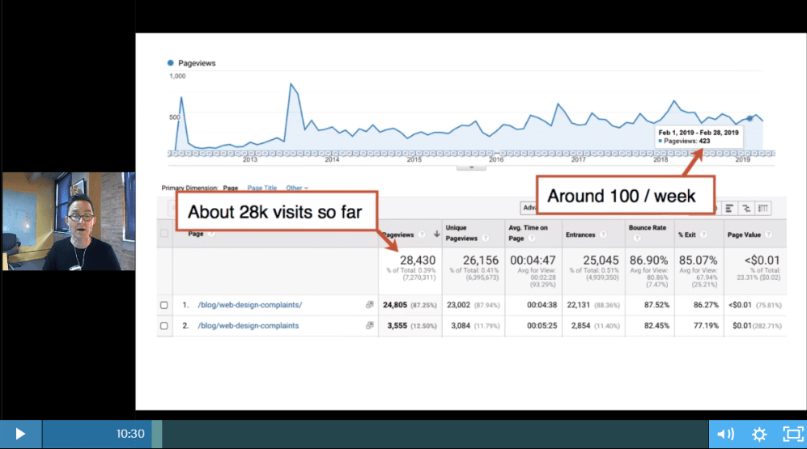This screenshot has height=449, width=807.
Task: Open the /blog/web-design-complaints link in row 2
Action: (248, 325)
